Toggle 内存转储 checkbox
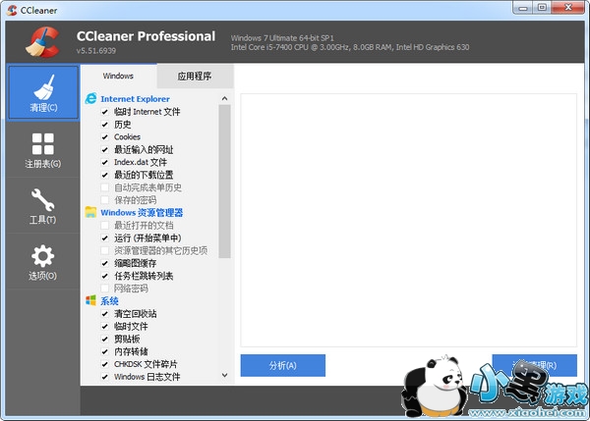The image size is (590, 421). point(105,351)
